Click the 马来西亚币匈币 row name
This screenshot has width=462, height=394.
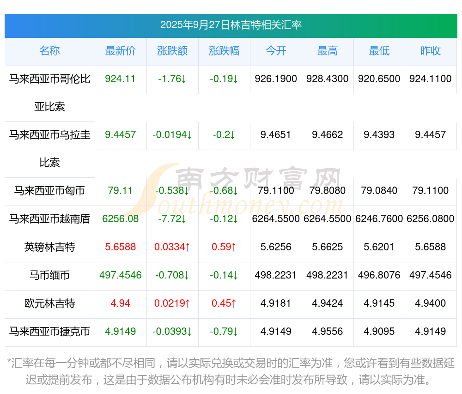pos(49,191)
